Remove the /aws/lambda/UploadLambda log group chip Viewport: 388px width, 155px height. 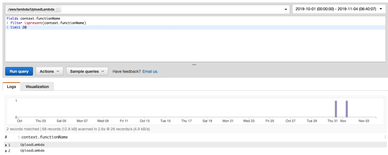pos(58,9)
